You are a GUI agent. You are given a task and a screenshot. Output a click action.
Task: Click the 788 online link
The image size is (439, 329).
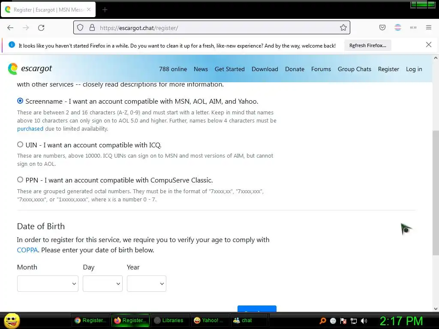point(173,69)
